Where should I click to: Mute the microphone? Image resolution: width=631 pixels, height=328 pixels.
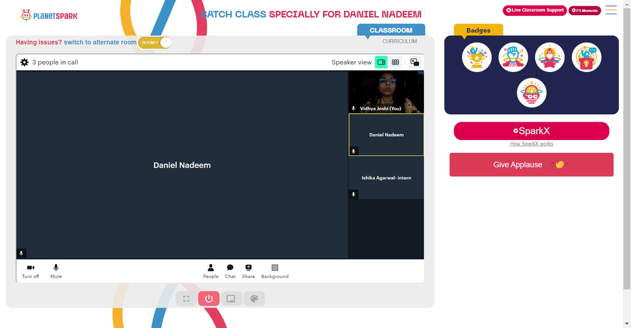point(56,271)
